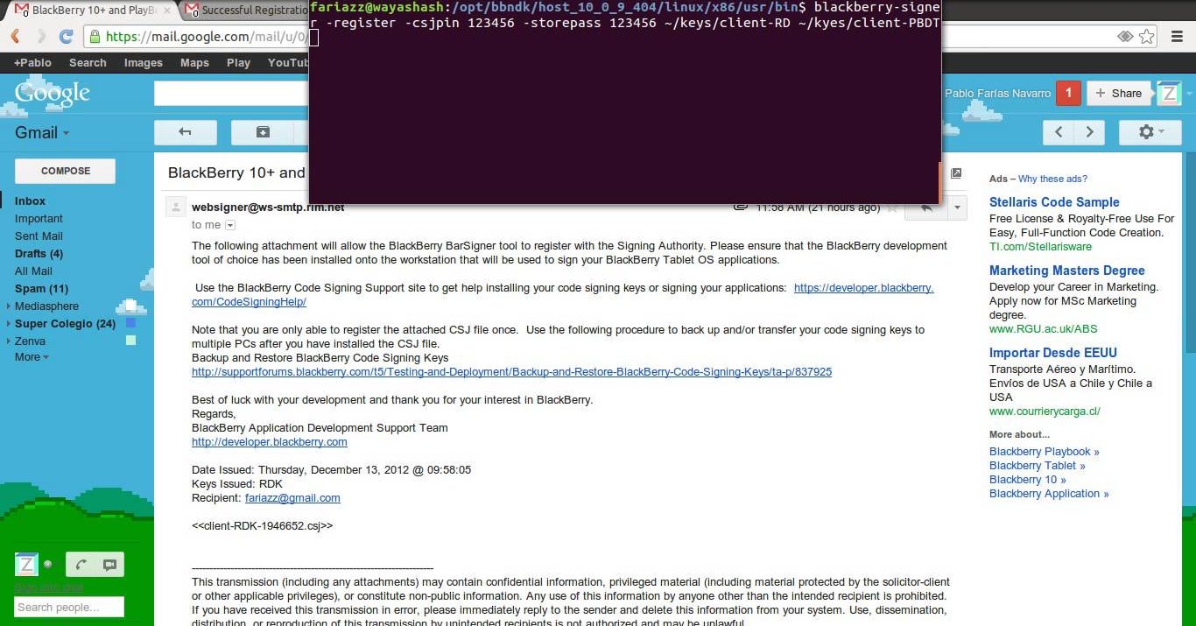The image size is (1196, 626).
Task: Show details arrow next to 'to me'
Action: tap(230, 225)
